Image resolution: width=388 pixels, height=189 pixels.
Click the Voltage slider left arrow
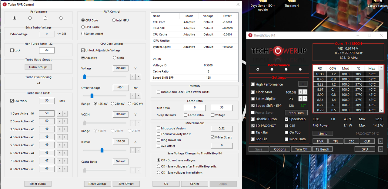click(x=133, y=77)
